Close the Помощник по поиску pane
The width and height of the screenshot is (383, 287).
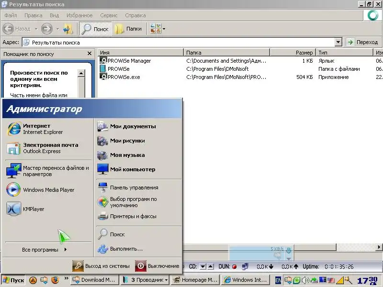pos(90,54)
